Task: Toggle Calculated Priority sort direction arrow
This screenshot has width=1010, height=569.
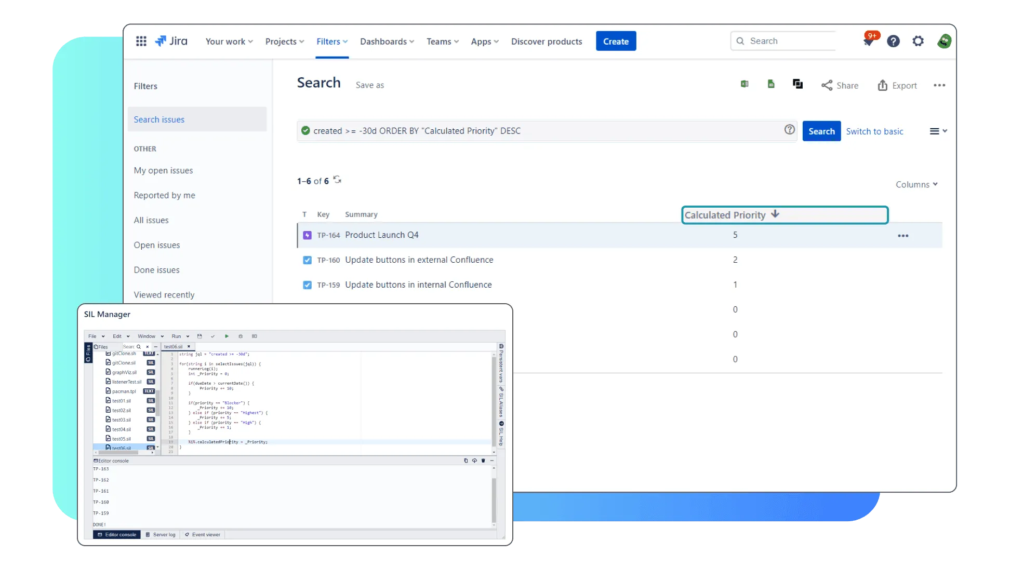Action: pyautogui.click(x=775, y=214)
